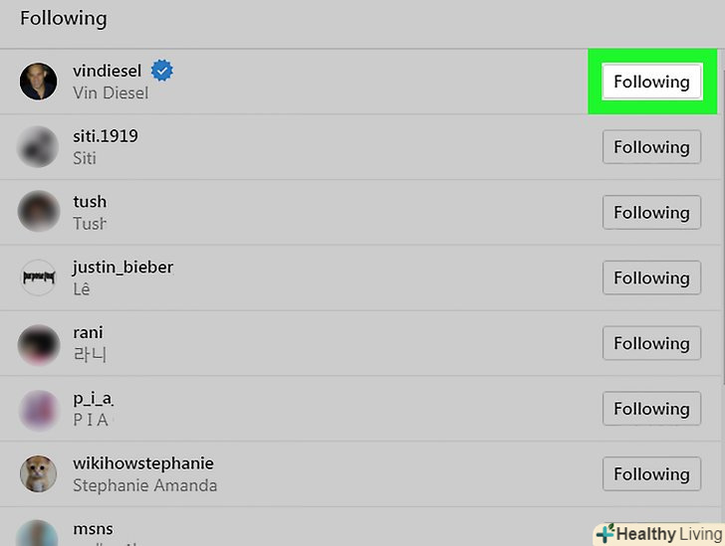Click the verified badge next to vindiesel
This screenshot has height=546, width=725.
coord(162,71)
